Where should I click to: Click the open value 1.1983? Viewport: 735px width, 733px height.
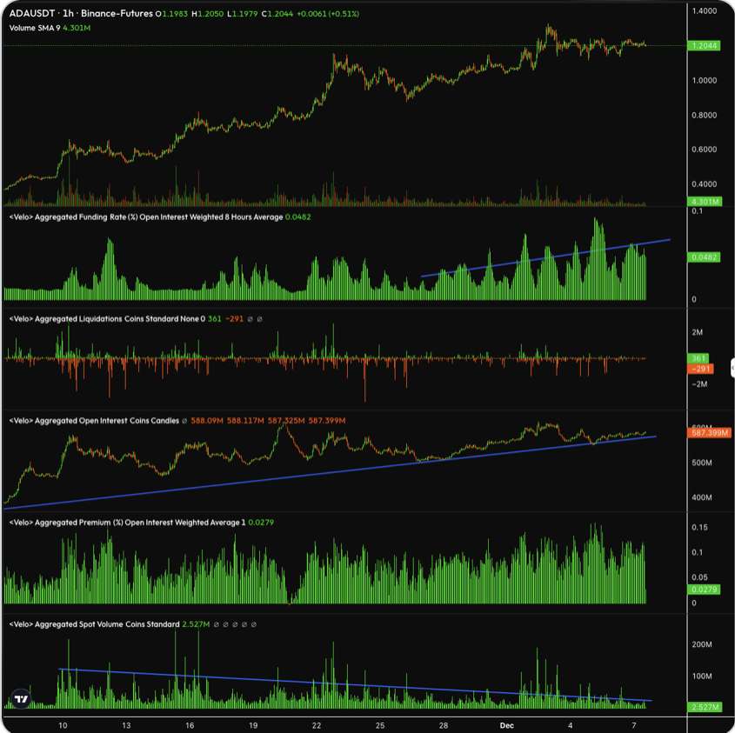pyautogui.click(x=174, y=14)
